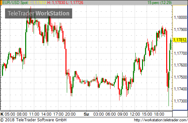Screen dimensions: 188x123
Task: Click the 1,17300 price axis label
Action: (x=181, y=101)
